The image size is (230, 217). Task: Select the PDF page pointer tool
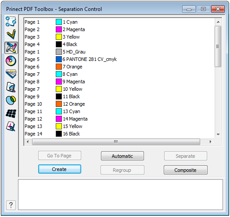11,126
